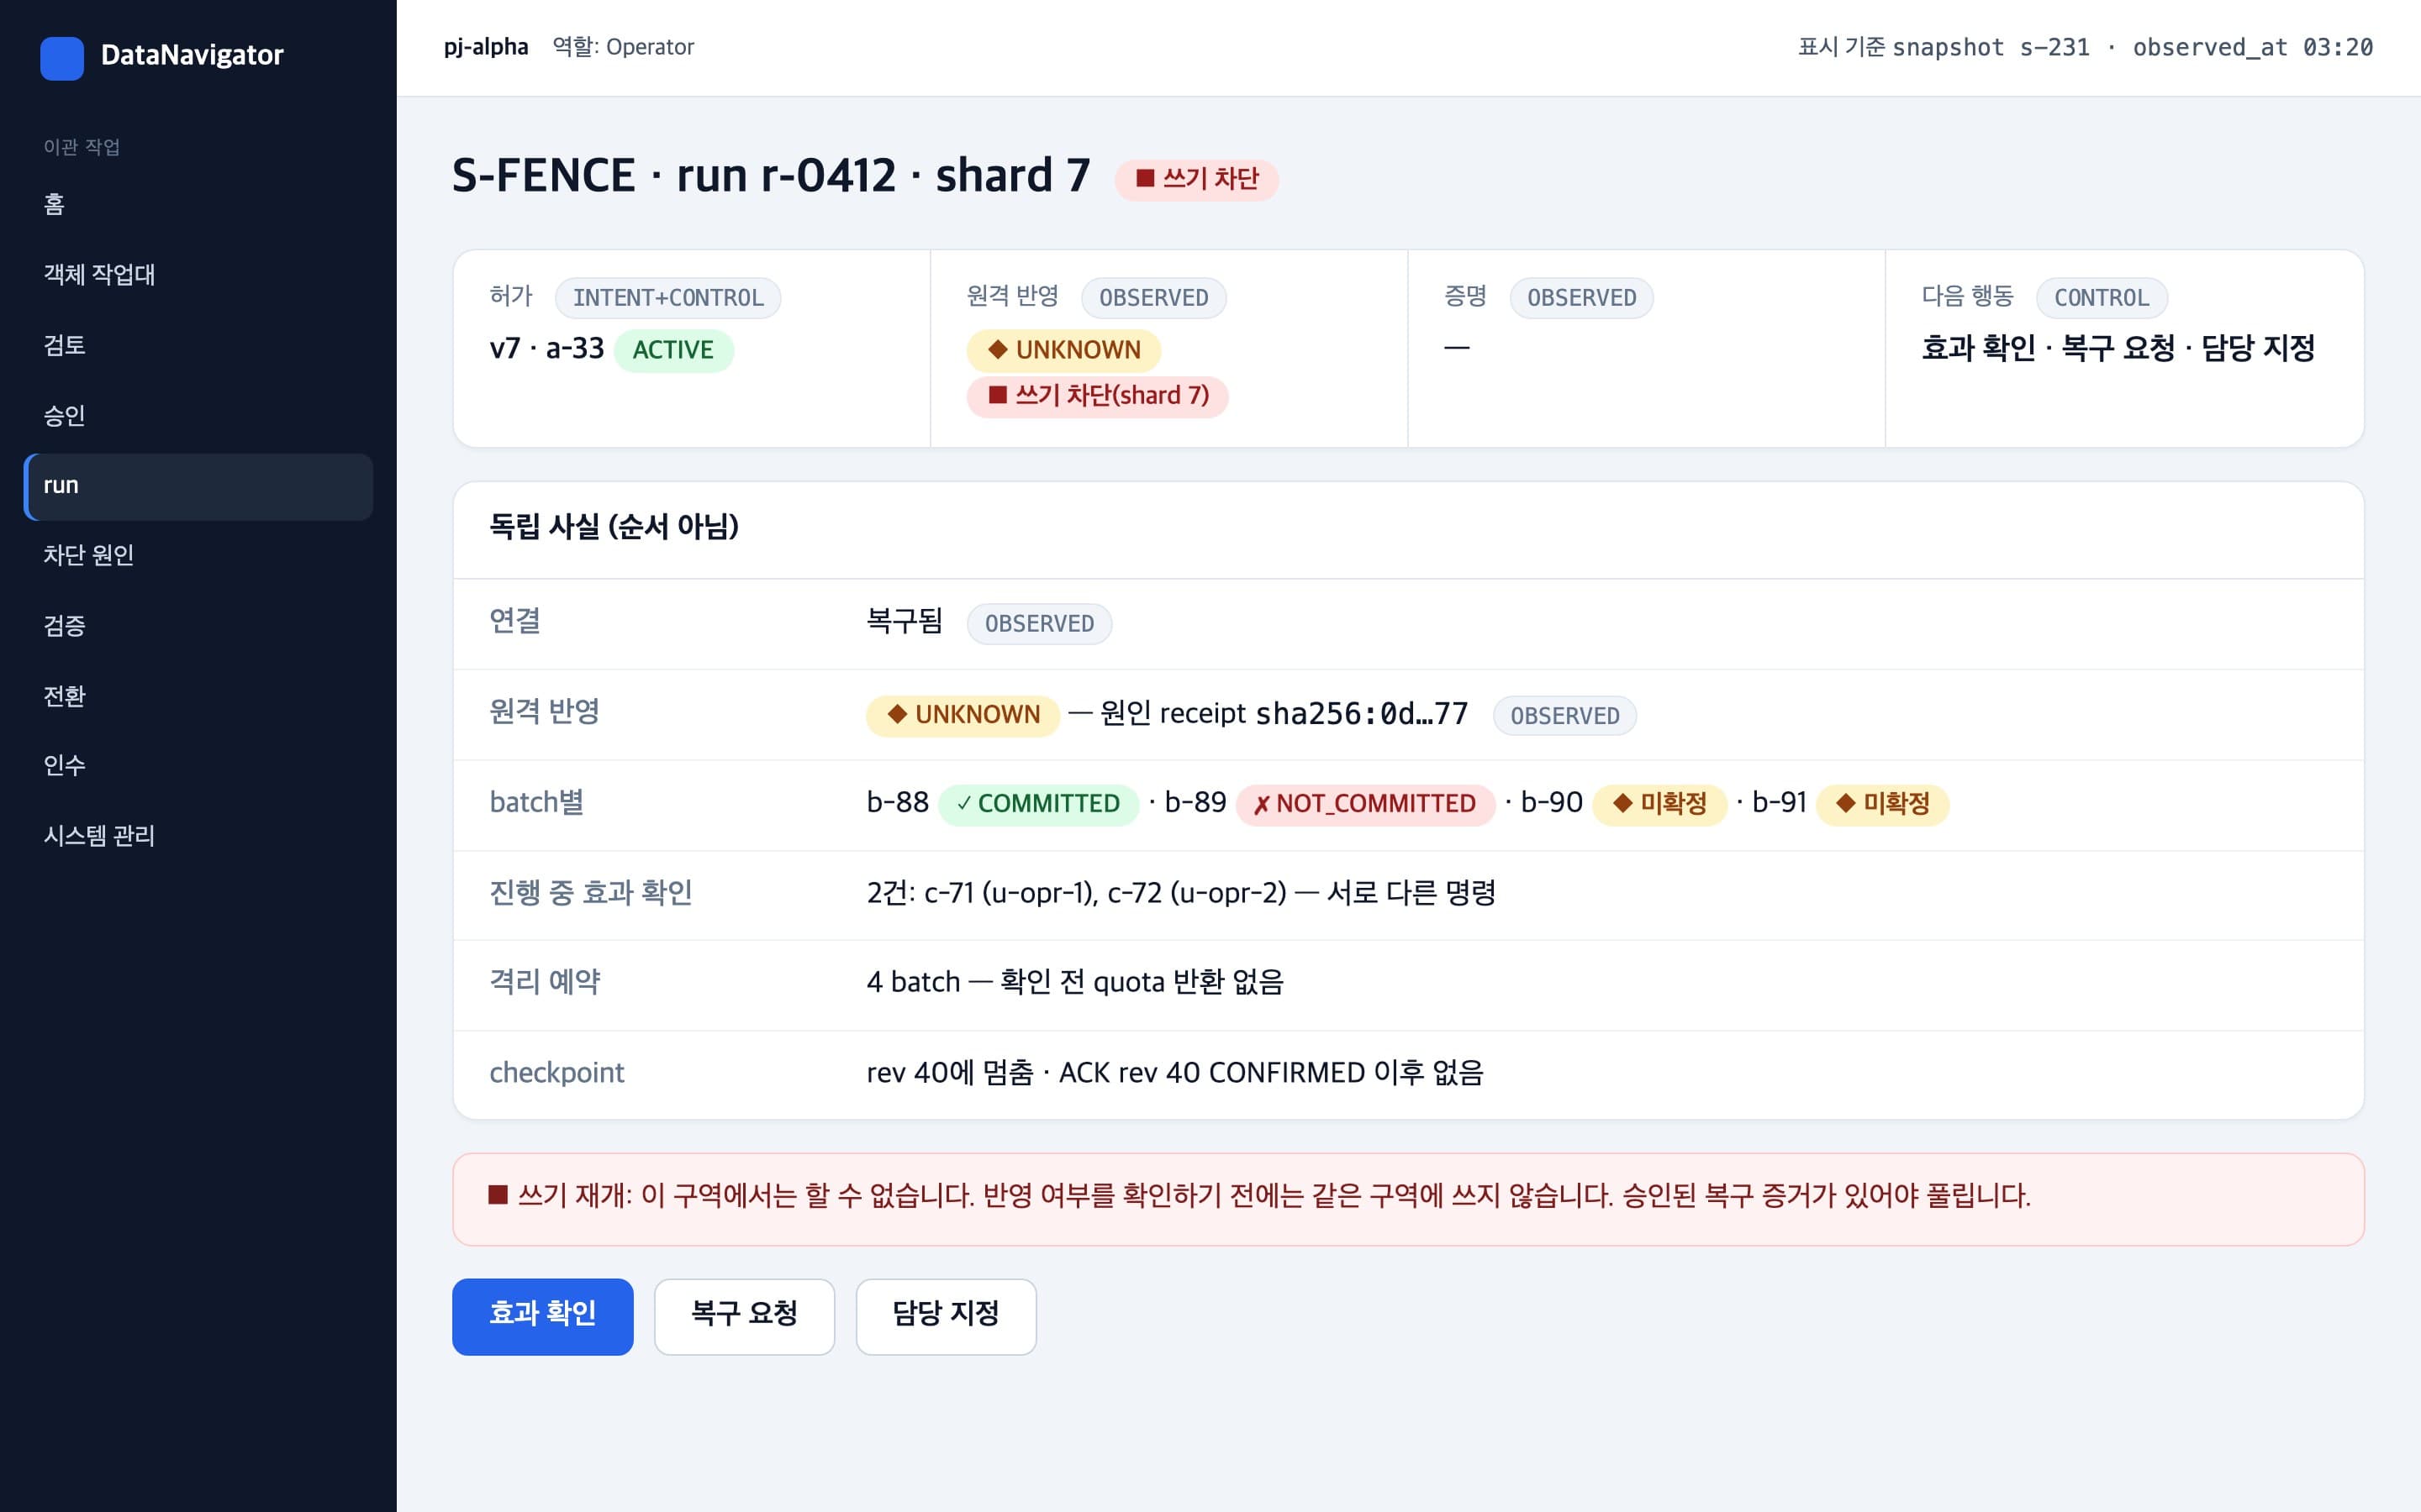
Task: Open 시스템 관리 in the sidebar
Action: (198, 836)
